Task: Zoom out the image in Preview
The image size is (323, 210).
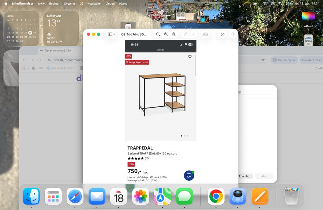Action: (x=158, y=34)
